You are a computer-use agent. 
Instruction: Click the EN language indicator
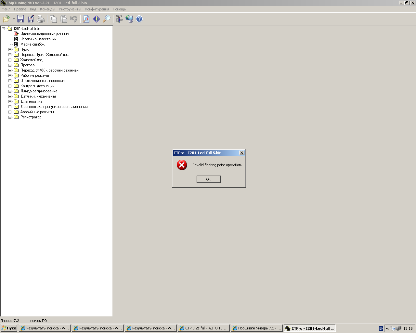[x=381, y=328]
